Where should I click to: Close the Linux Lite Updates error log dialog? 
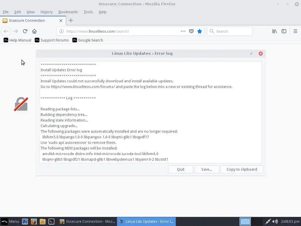pos(260,54)
